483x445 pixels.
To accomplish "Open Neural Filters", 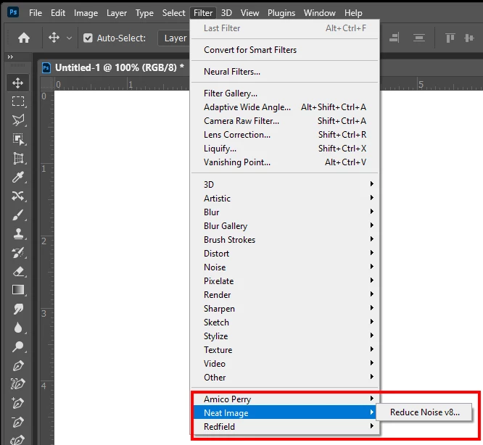I will 284,72.
